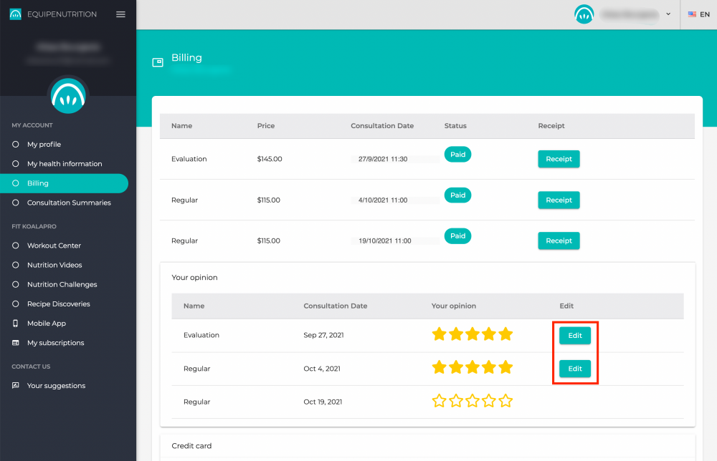Click the Consultation Date column header in billing table

pos(382,125)
